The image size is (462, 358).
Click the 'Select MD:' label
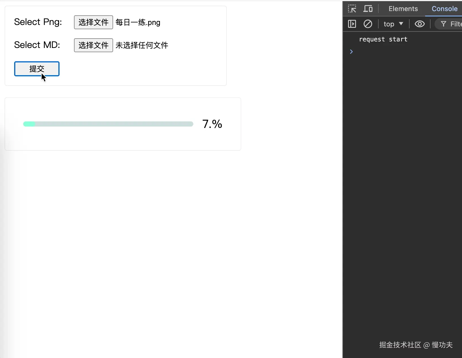(37, 45)
